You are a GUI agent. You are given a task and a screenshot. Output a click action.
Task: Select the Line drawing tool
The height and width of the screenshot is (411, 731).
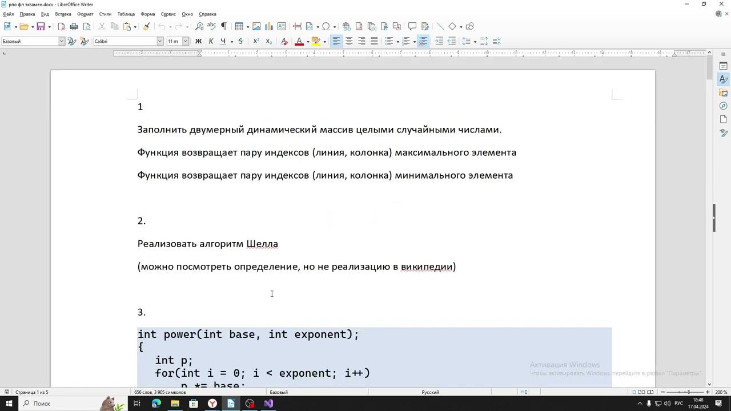tap(440, 26)
